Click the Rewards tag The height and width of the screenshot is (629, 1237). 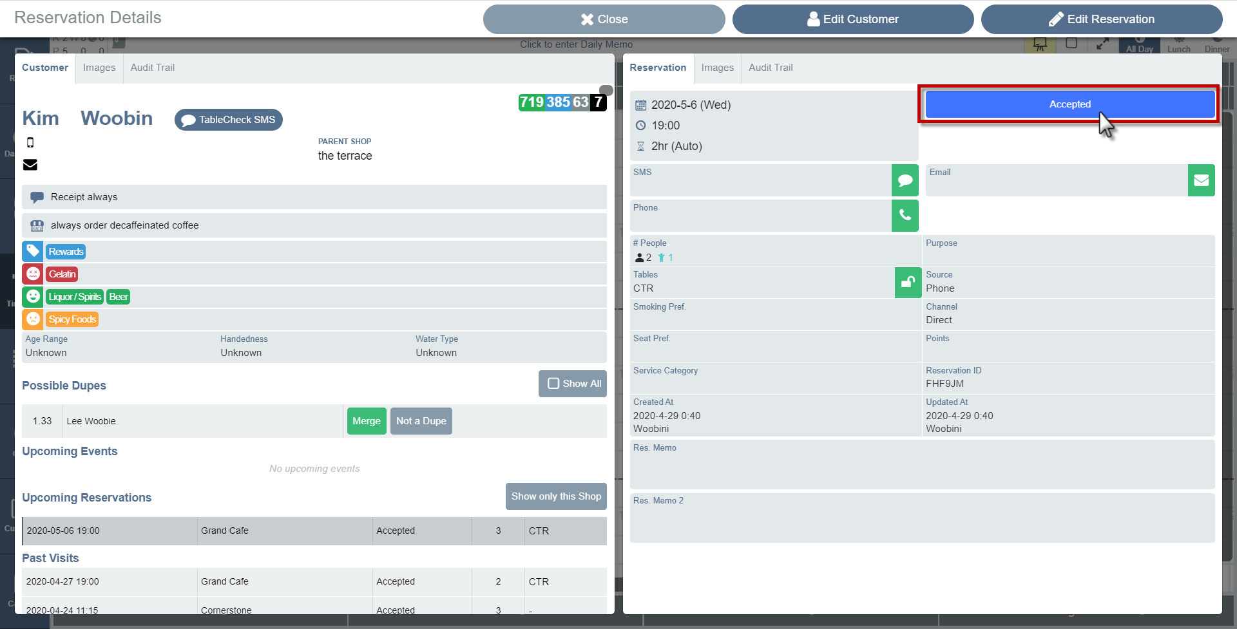[66, 252]
